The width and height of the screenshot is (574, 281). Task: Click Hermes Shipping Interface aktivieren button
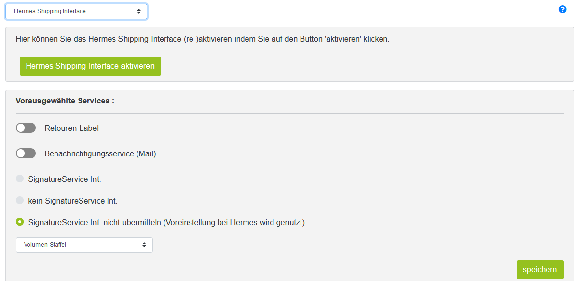pos(90,66)
